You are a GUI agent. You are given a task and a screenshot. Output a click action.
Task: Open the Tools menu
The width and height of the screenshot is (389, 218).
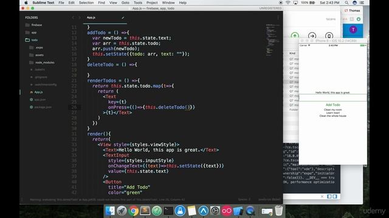(x=138, y=2)
